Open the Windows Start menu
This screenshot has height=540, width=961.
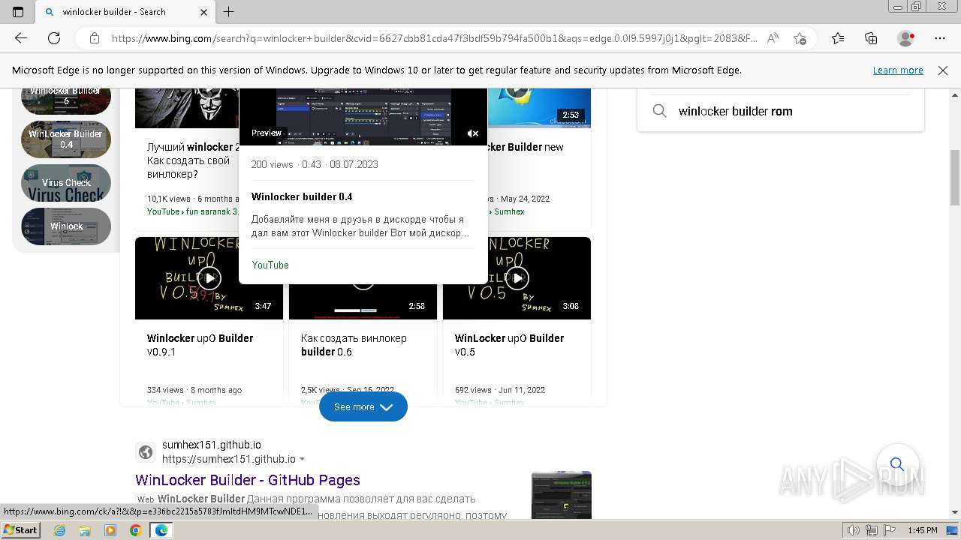[x=20, y=530]
